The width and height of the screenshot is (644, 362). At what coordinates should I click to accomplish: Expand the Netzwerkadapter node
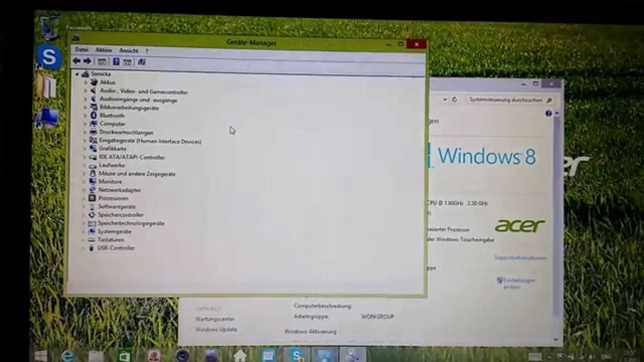(84, 190)
